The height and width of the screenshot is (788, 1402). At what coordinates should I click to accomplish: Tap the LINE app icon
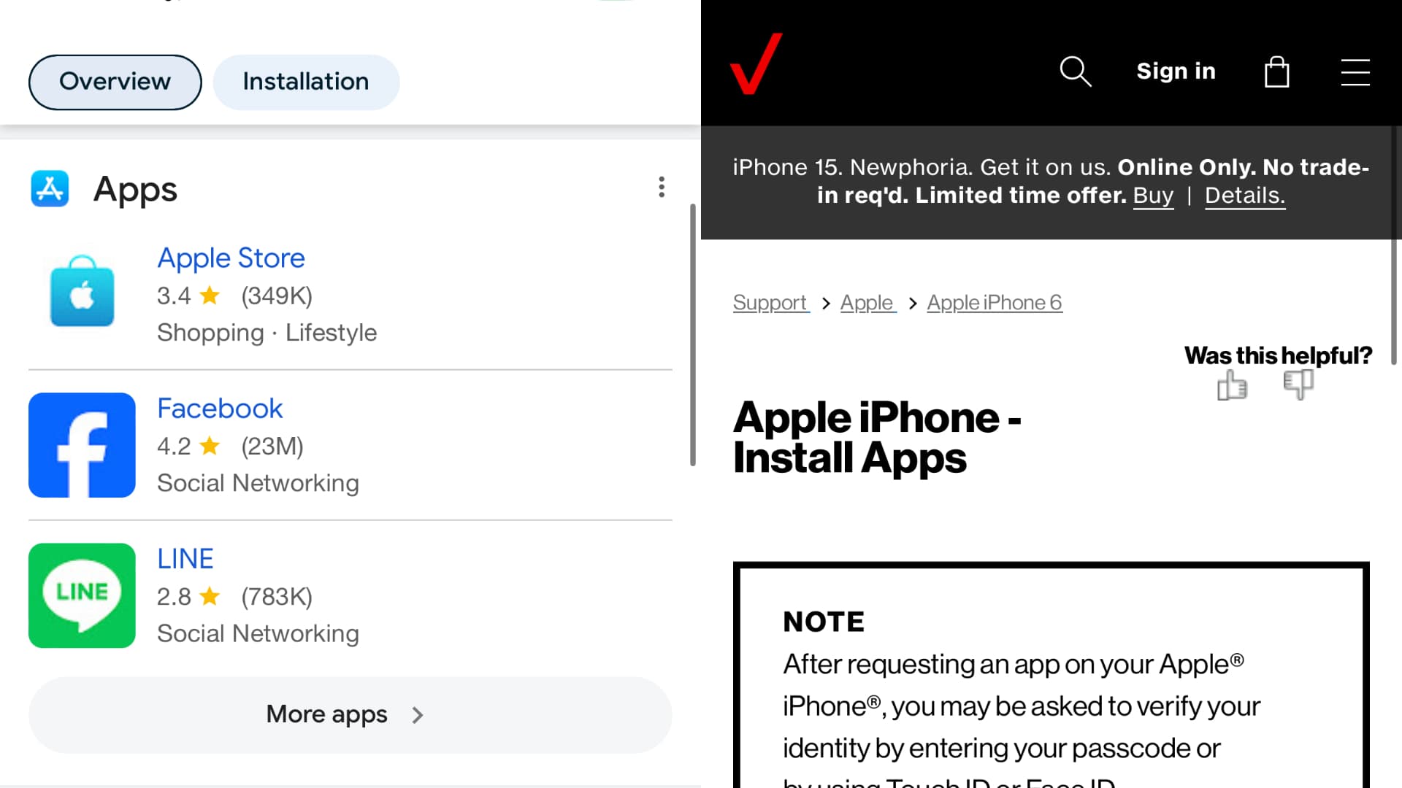82,595
